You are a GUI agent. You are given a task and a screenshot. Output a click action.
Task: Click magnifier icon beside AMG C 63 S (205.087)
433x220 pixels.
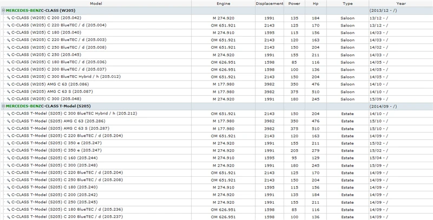pos(8,91)
